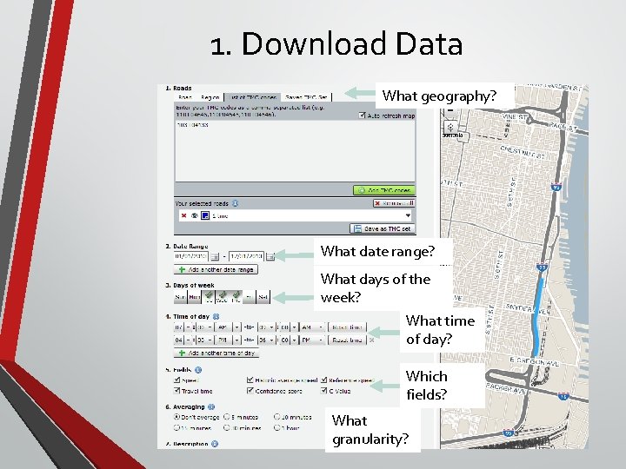
Task: Open the Saved TMC Set tab
Action: 306,97
